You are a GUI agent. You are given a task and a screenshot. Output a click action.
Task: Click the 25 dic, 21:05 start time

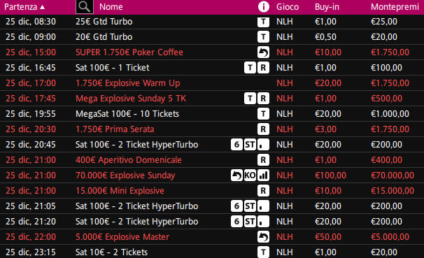tap(31, 206)
